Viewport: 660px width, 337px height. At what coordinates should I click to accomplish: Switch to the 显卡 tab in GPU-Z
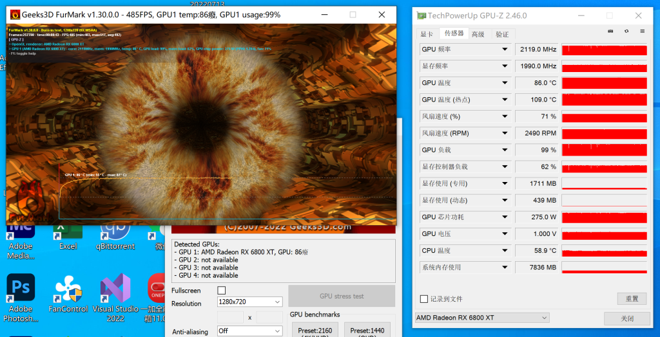point(427,34)
